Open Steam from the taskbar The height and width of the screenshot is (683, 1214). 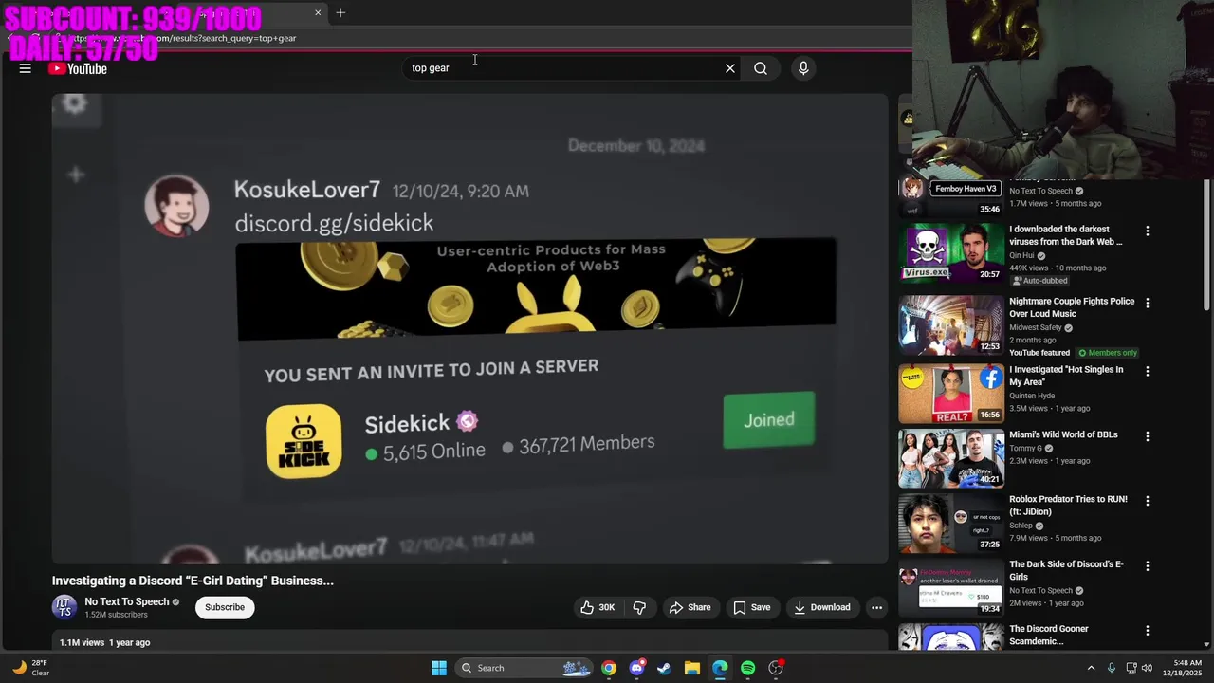[x=664, y=668]
